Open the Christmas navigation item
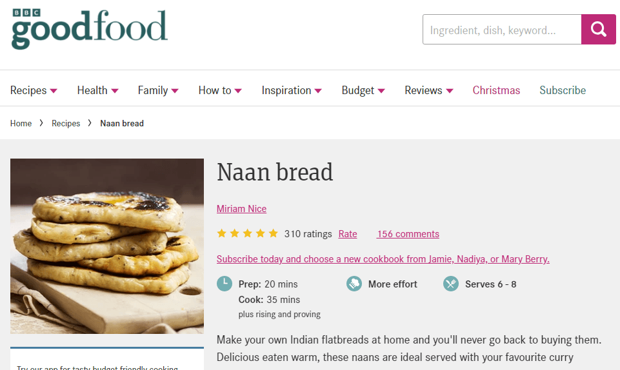Screen dimensions: 620x370 point(496,90)
